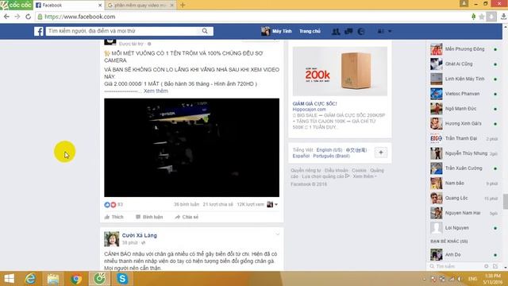Click the page vertical scrollbar thumb
This screenshot has height=286, width=508.
pyautogui.click(x=506, y=202)
